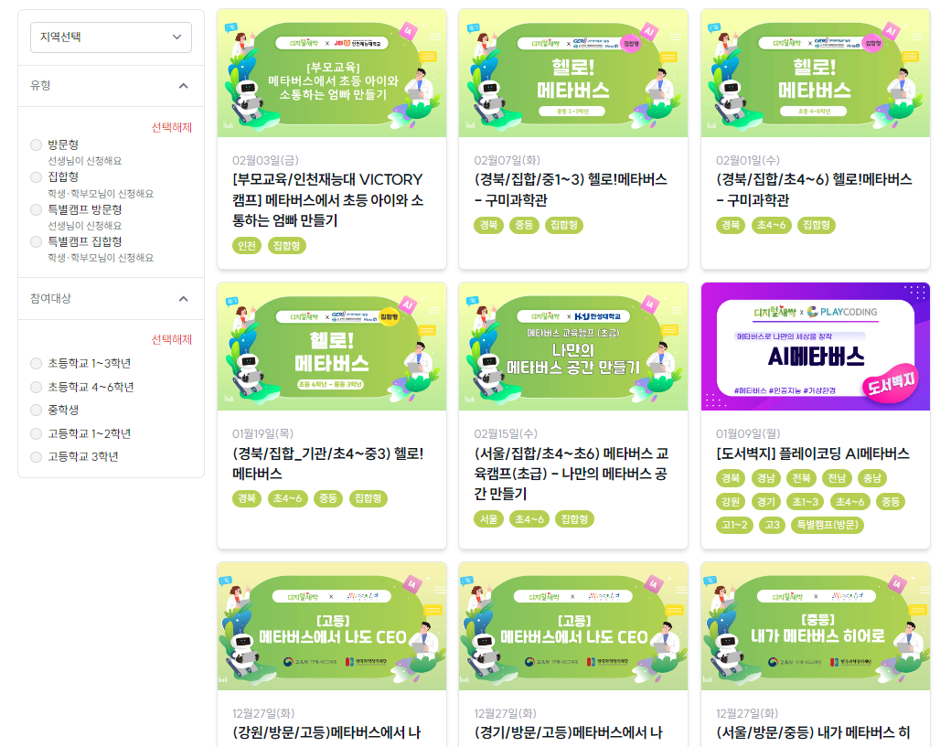Select the 방문형 radio option

(37, 144)
